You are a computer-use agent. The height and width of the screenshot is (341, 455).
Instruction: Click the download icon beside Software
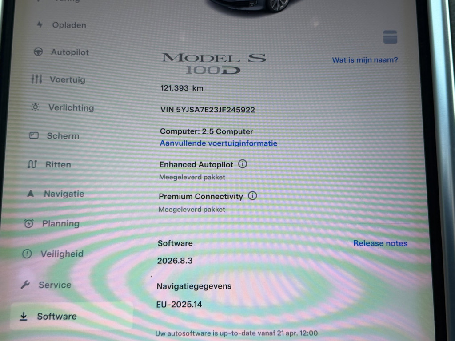click(24, 316)
